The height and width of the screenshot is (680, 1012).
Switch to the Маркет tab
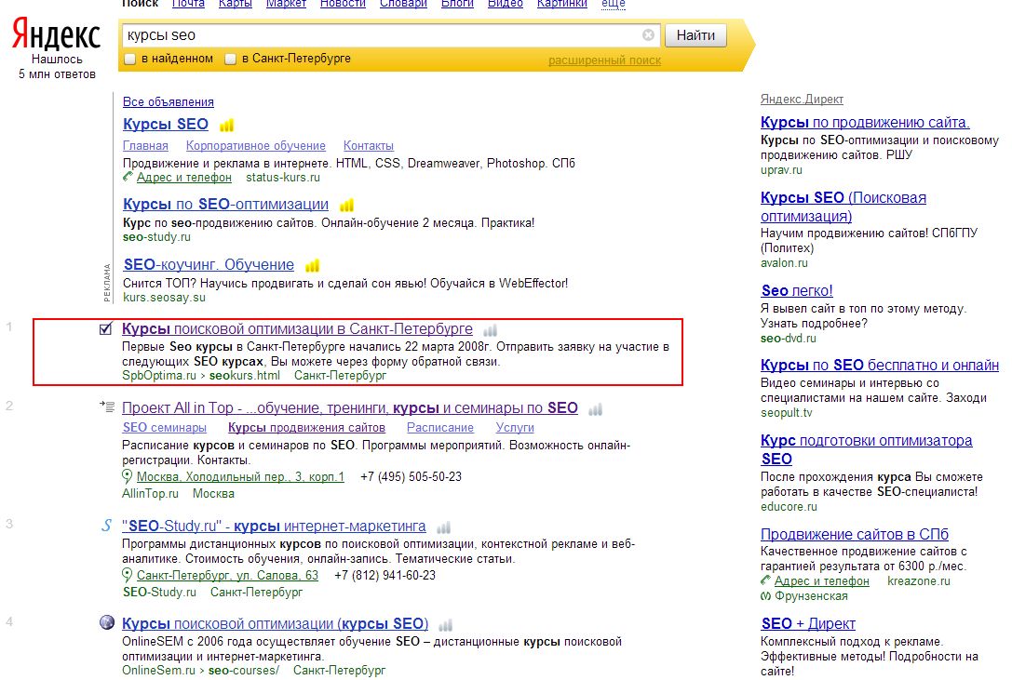(286, 4)
